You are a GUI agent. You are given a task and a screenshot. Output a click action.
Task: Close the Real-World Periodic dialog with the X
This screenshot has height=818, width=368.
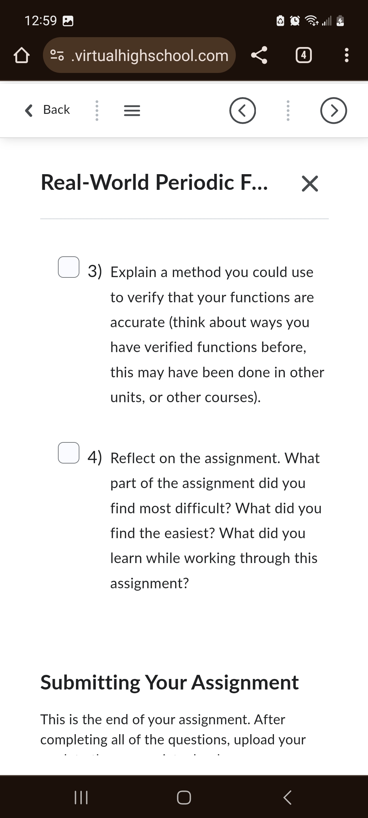309,183
